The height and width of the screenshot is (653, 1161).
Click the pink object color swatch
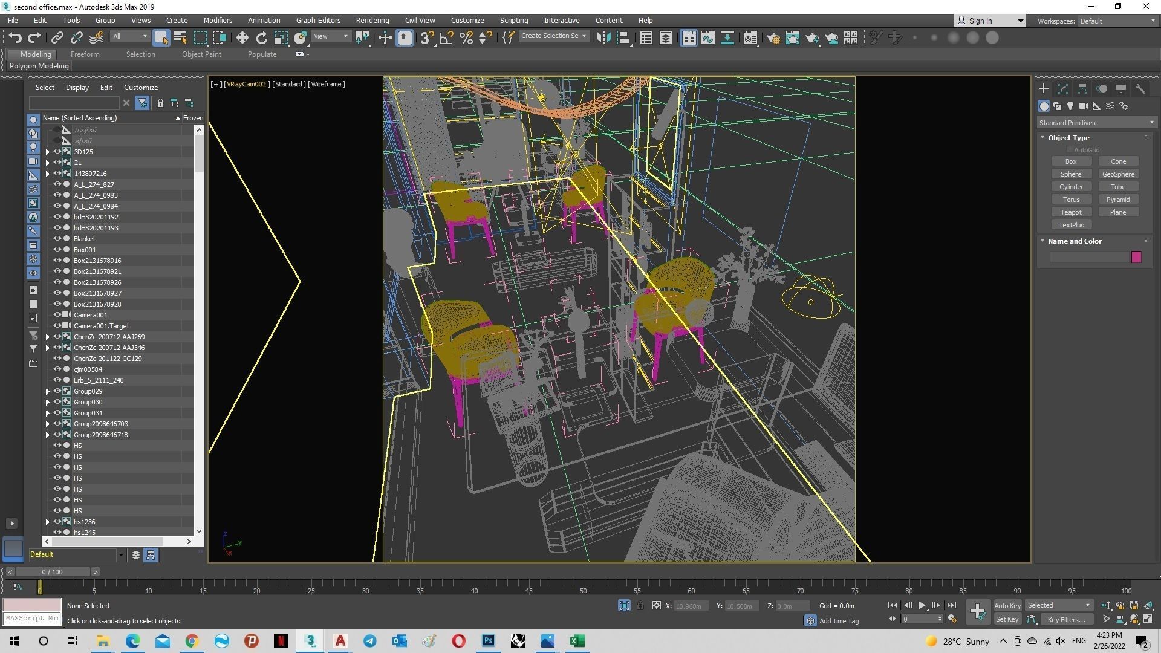click(x=1136, y=257)
